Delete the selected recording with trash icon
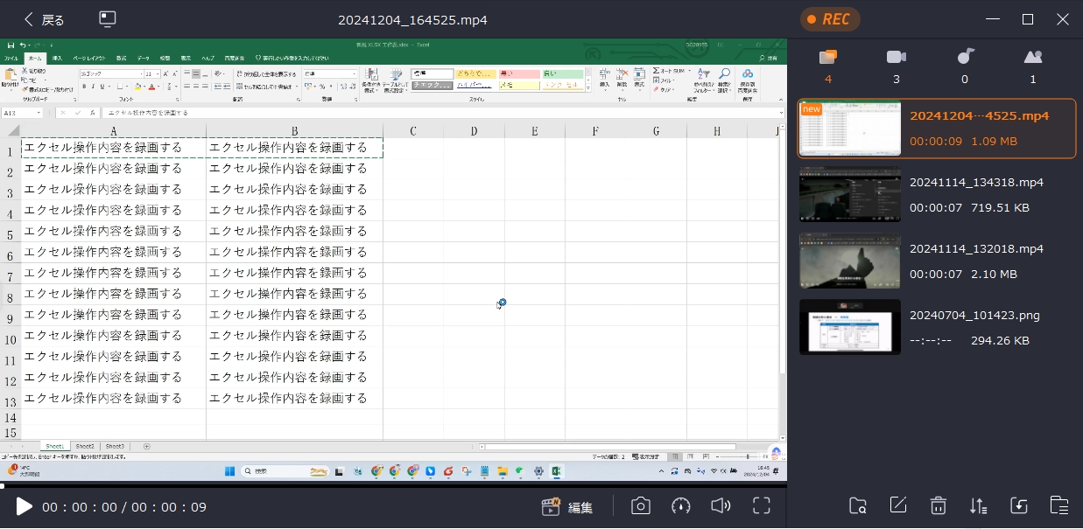The width and height of the screenshot is (1083, 529). click(x=939, y=506)
